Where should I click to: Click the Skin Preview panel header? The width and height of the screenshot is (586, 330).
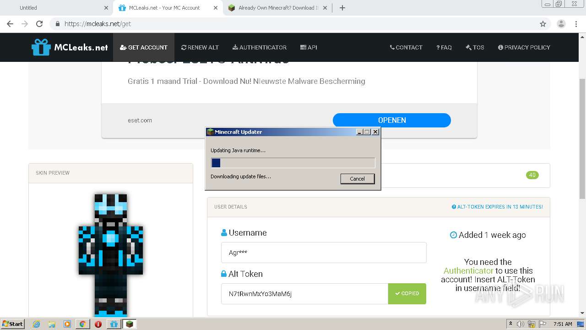tap(111, 173)
